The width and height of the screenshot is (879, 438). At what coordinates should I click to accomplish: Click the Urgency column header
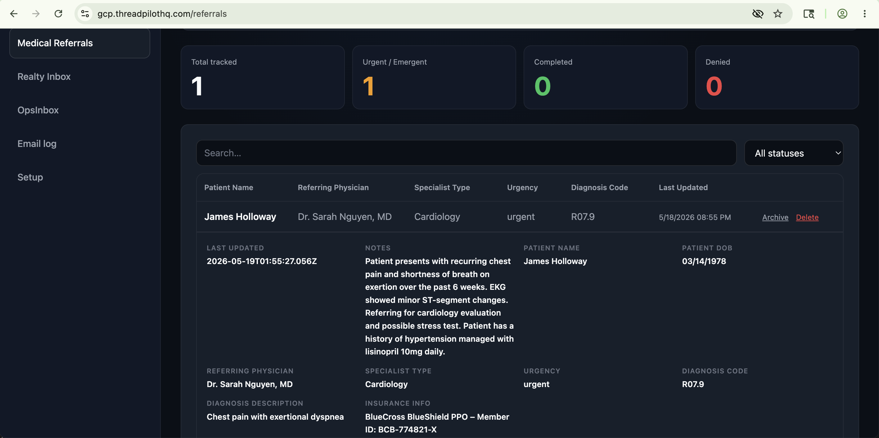click(522, 187)
